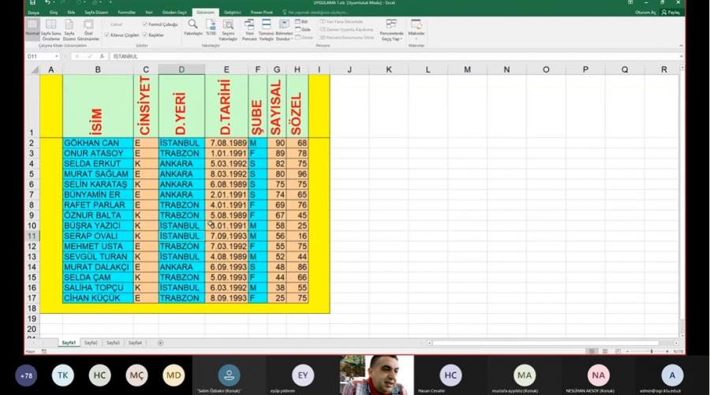
Task: Add a new sheet with plus button
Action: (x=160, y=343)
